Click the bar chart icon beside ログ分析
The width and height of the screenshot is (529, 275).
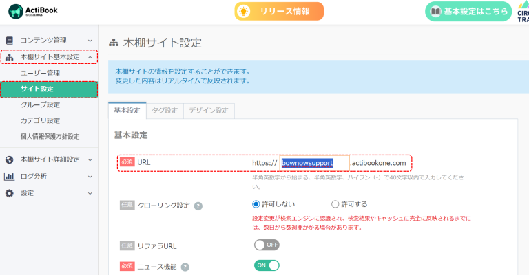tap(9, 177)
